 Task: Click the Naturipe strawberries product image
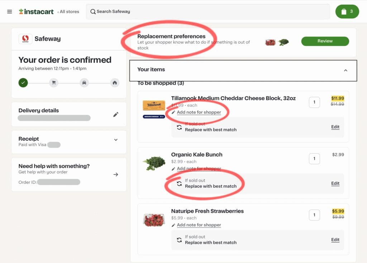pos(154,220)
